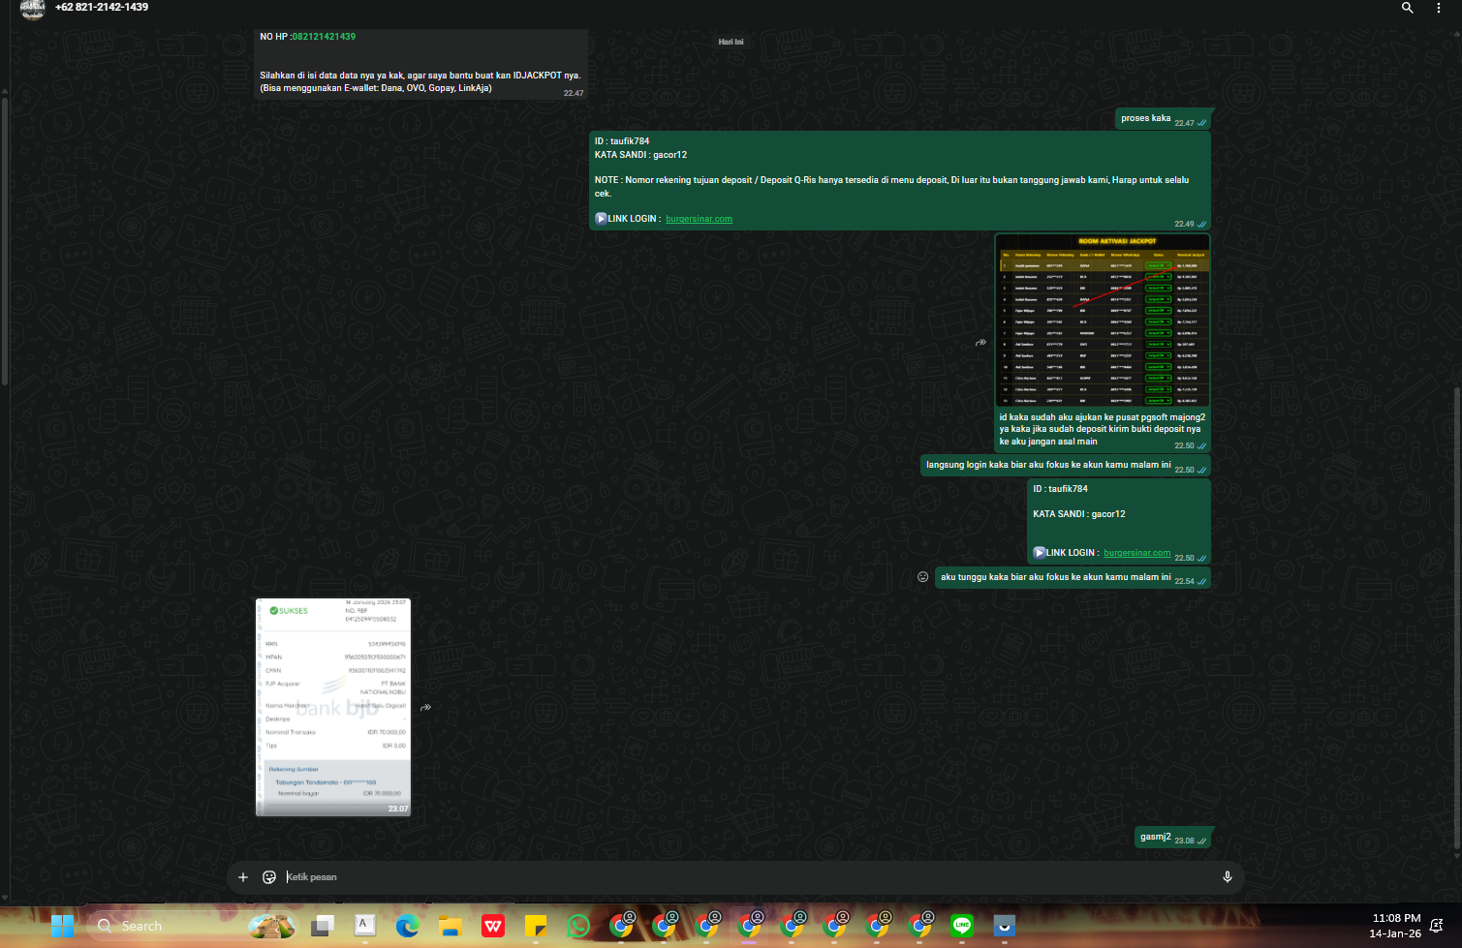Click the chat's right-side scrollbar
This screenshot has height=948, width=1462.
pos(1457,620)
